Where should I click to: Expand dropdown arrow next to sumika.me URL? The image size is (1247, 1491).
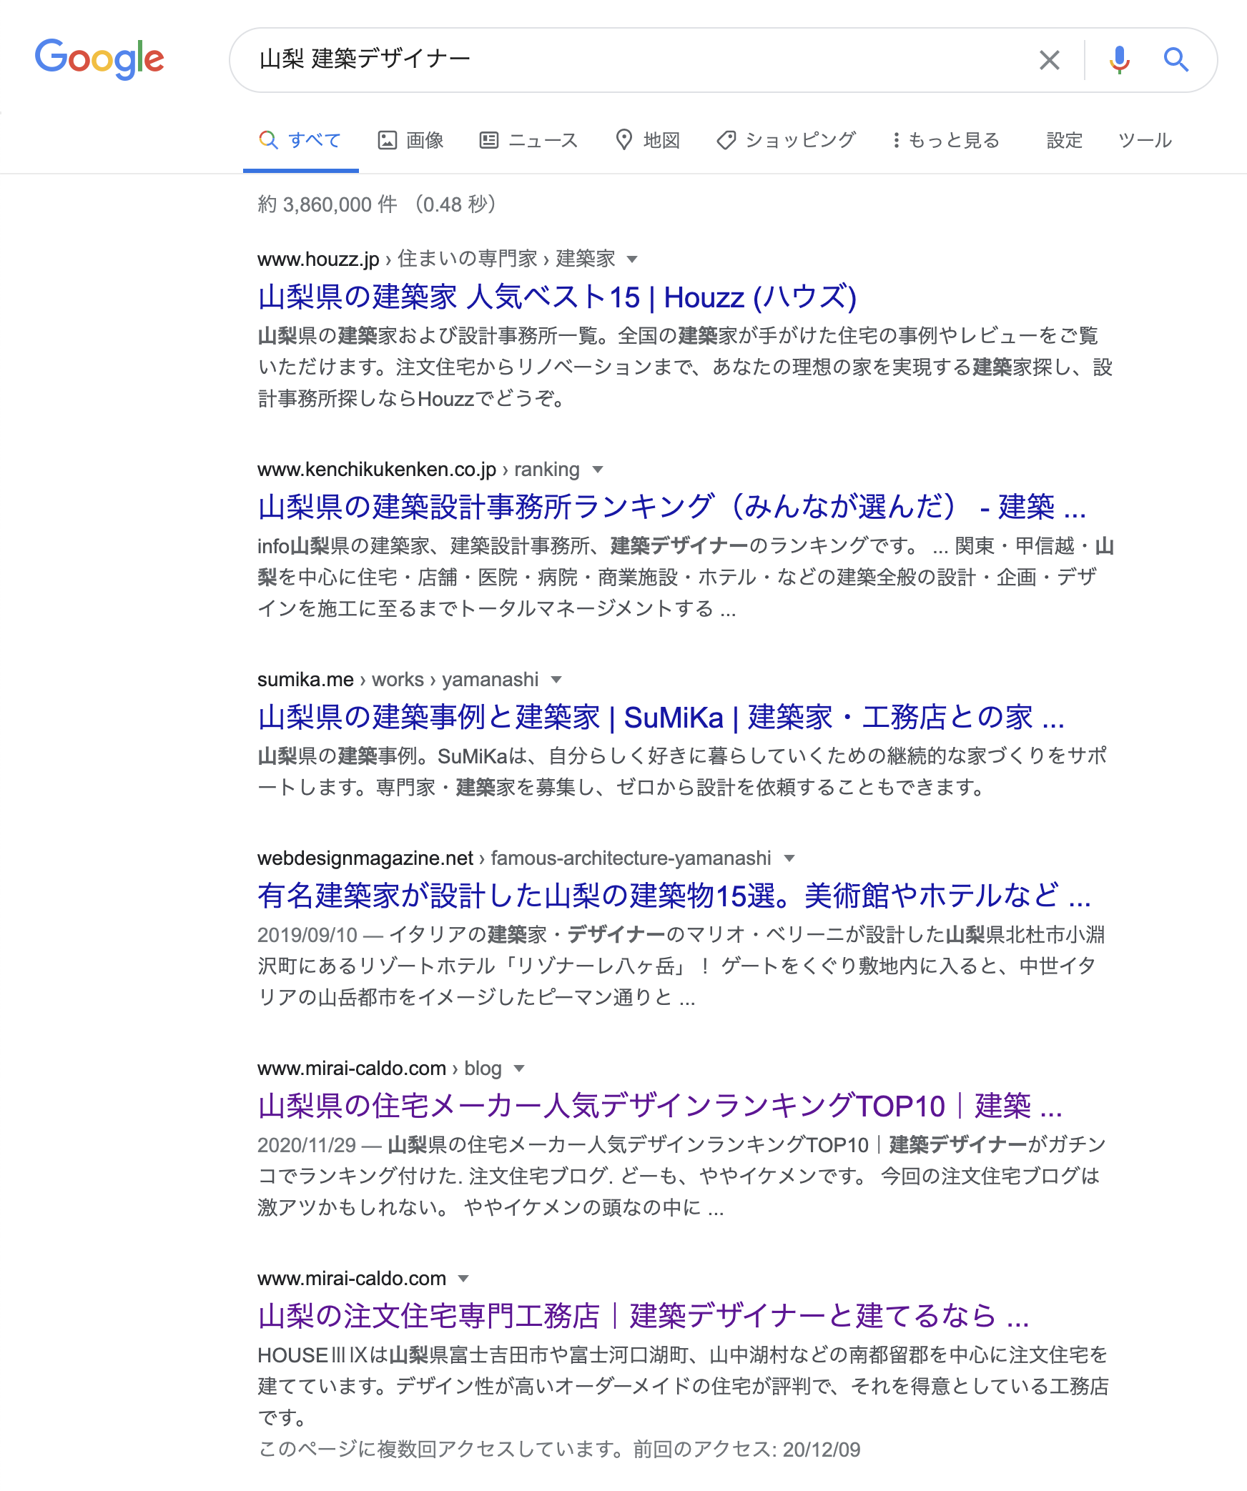pos(557,680)
